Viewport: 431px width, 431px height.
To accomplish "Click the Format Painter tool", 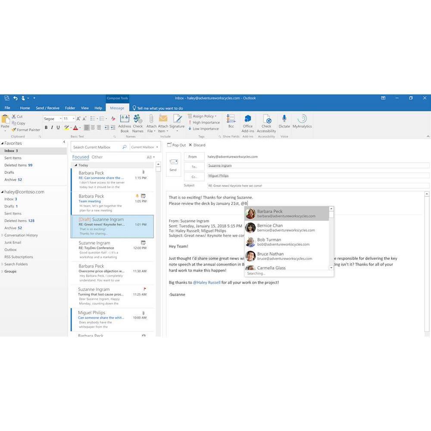I will coord(26,130).
